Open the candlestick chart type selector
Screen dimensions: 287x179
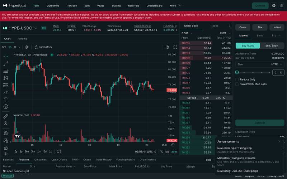pos(27,47)
